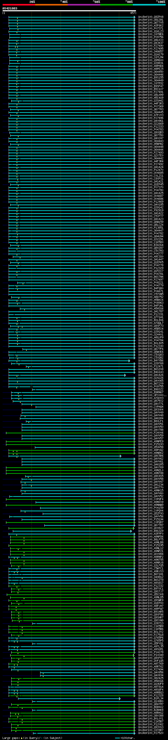Select hit UniRef100_Q1A179
This screenshot has width=168, height=740.
click(x=150, y=55)
